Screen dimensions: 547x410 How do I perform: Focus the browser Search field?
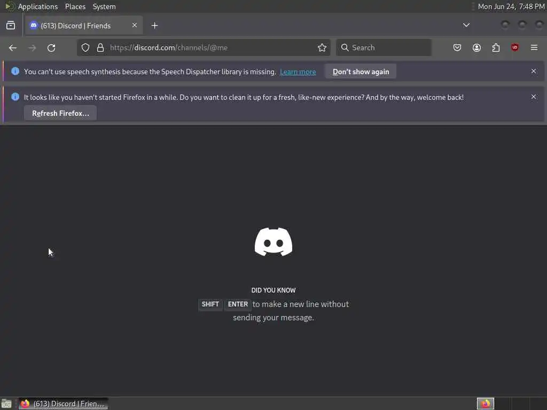point(384,48)
